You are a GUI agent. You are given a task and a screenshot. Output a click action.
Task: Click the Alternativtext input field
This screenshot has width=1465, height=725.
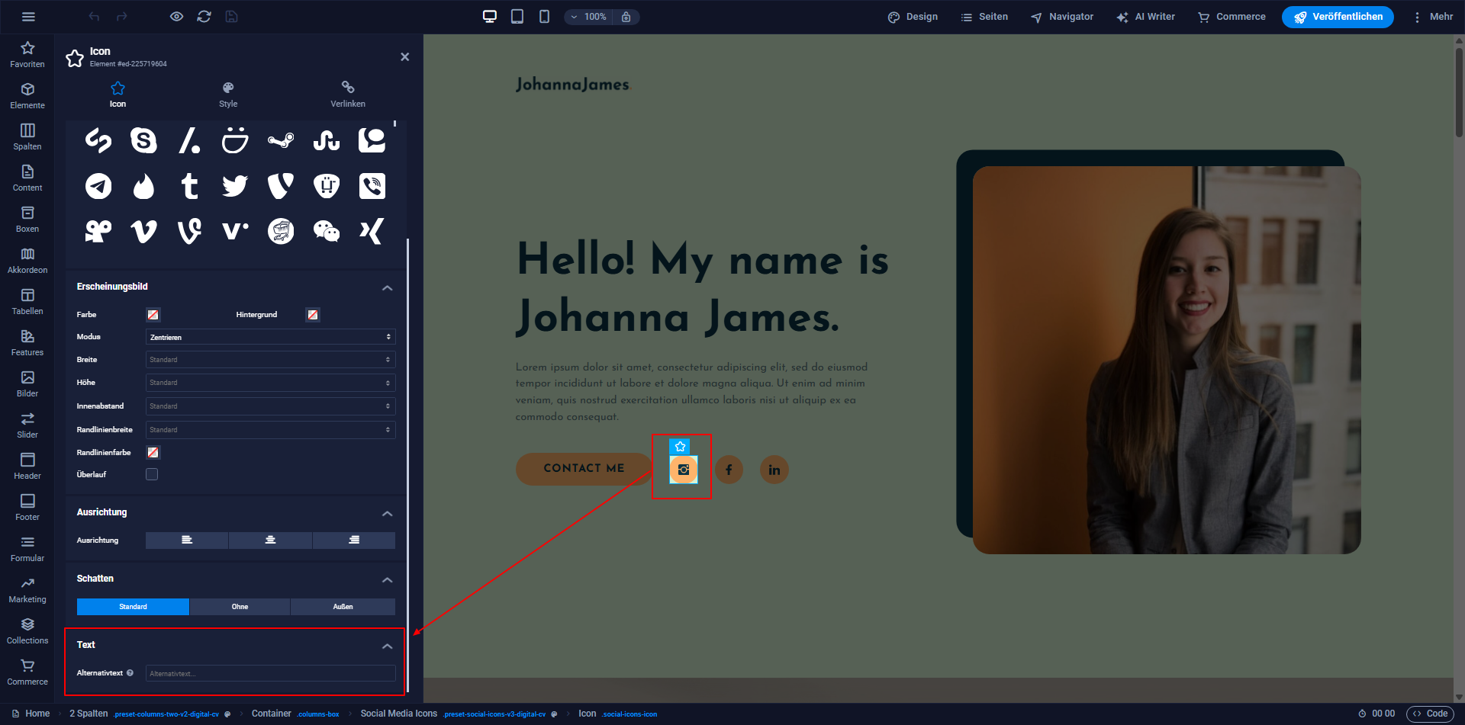(x=270, y=673)
